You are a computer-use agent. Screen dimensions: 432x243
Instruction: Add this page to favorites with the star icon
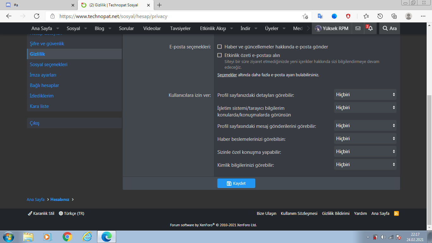(305, 16)
